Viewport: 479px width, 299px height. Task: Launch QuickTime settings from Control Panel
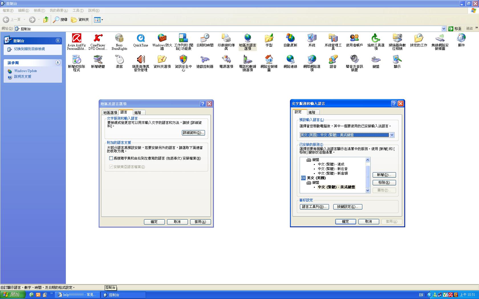tap(140, 39)
